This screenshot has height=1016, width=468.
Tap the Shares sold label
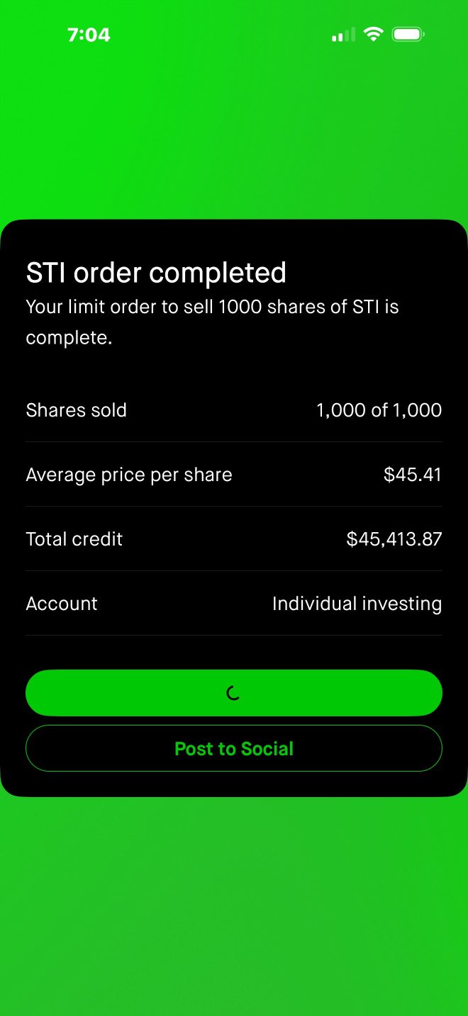(x=76, y=410)
